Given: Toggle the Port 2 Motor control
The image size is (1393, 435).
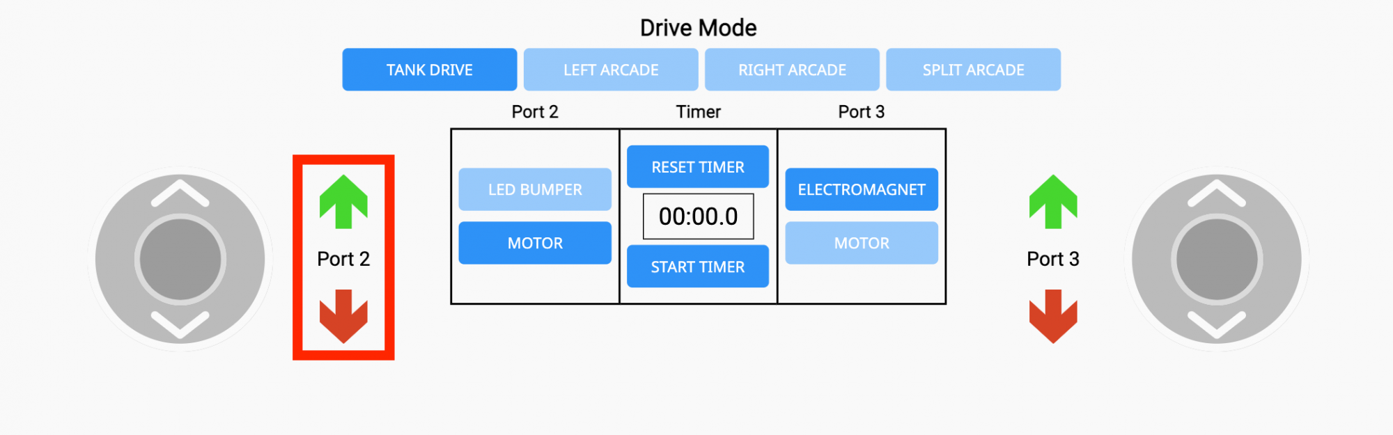Looking at the screenshot, I should 535,242.
